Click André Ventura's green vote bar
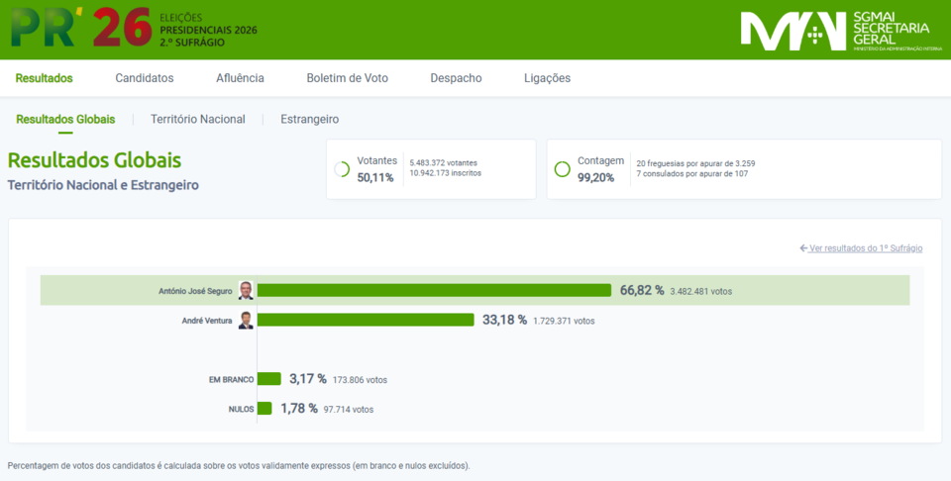 pyautogui.click(x=366, y=320)
